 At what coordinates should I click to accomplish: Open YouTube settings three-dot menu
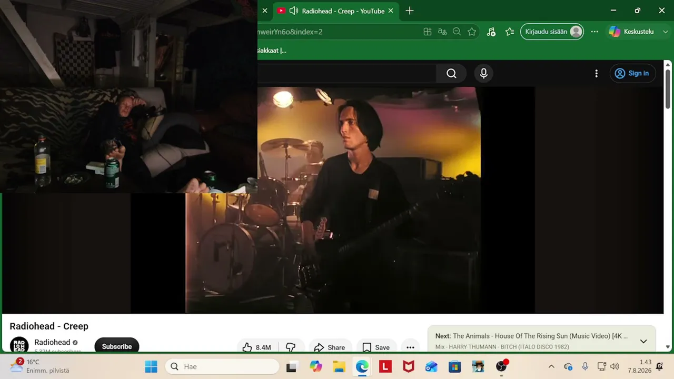596,74
